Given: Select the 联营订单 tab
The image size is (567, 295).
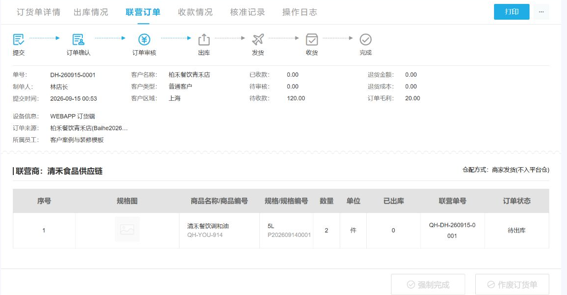Looking at the screenshot, I should tap(143, 12).
